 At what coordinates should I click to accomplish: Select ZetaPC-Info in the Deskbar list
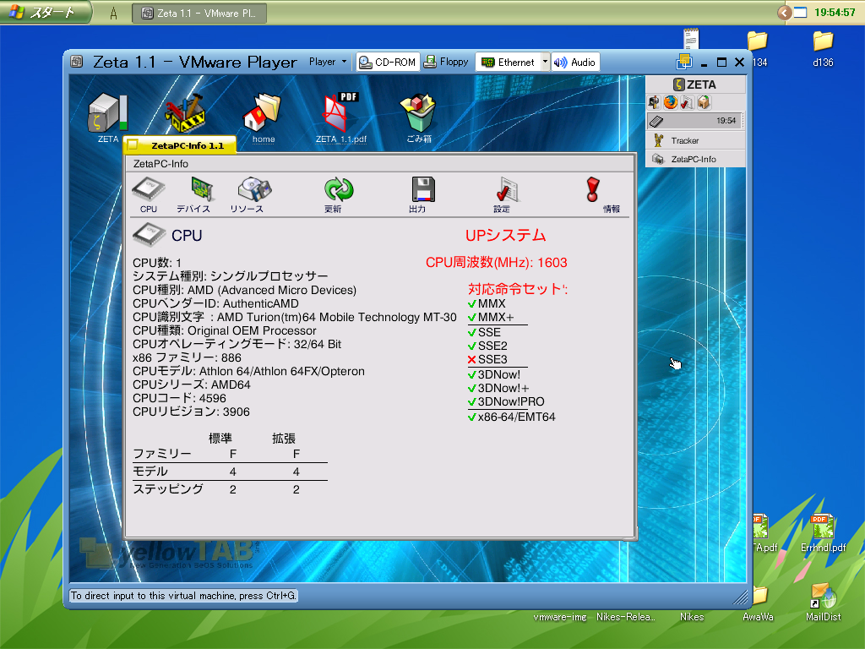[695, 159]
